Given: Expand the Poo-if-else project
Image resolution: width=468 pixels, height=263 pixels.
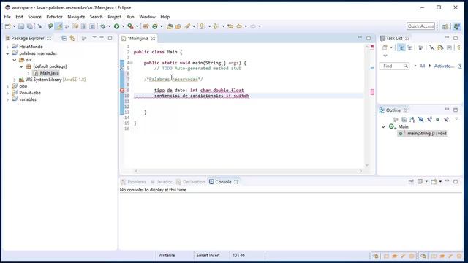Looking at the screenshot, I should click(7, 93).
